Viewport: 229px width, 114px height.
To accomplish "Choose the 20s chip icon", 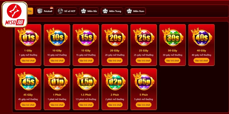I will (115, 37).
